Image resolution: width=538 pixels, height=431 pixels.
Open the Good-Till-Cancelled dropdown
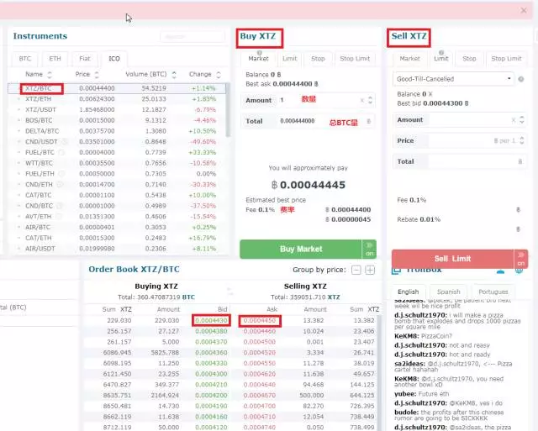point(453,79)
